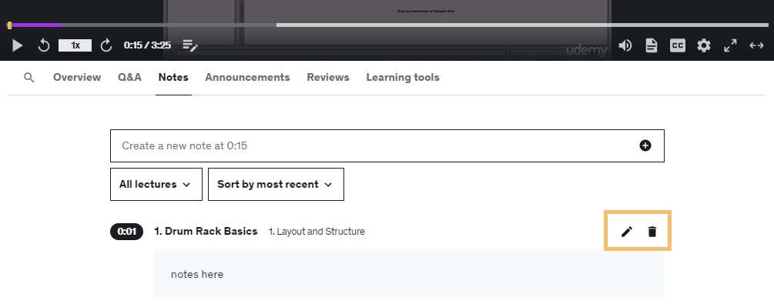This screenshot has width=774, height=304.
Task: Switch to the Overview tab
Action: (77, 78)
